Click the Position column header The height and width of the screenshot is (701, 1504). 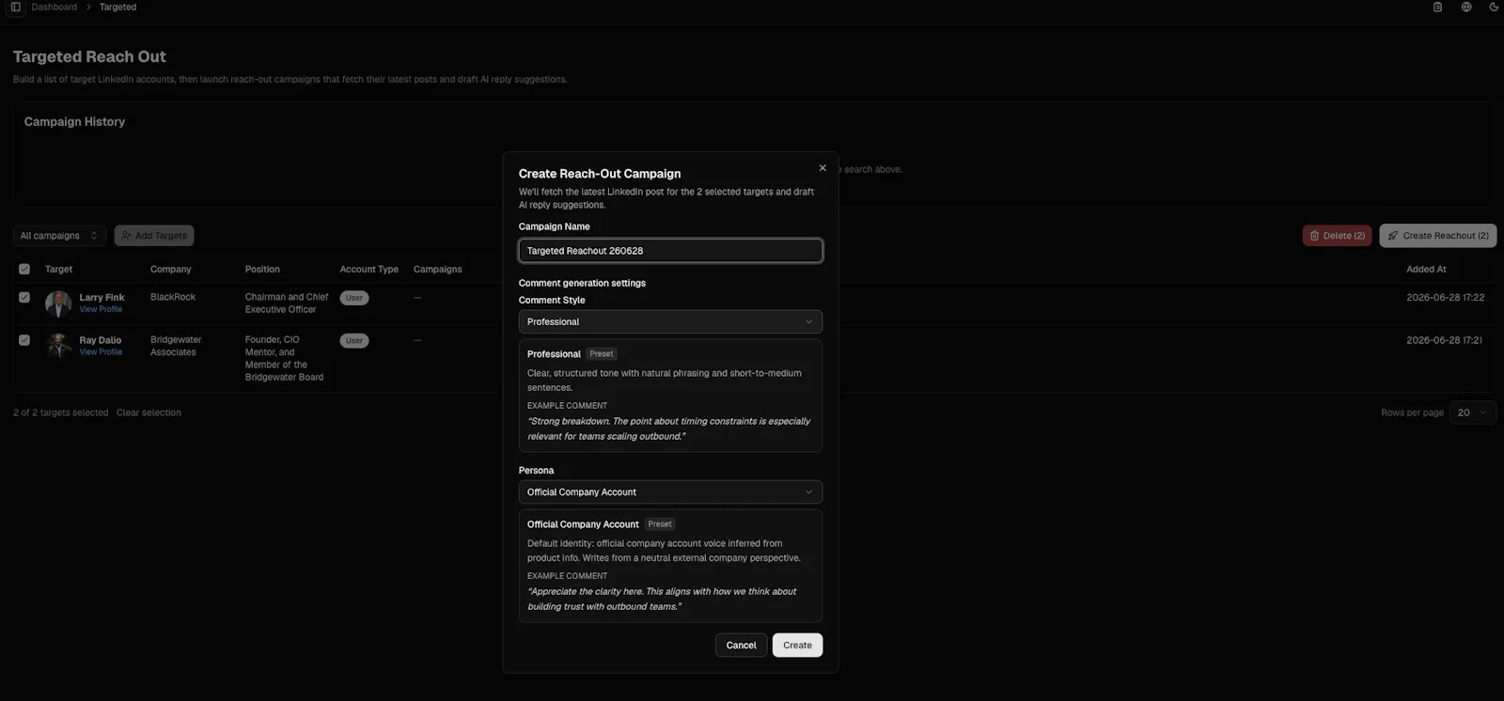pyautogui.click(x=262, y=269)
